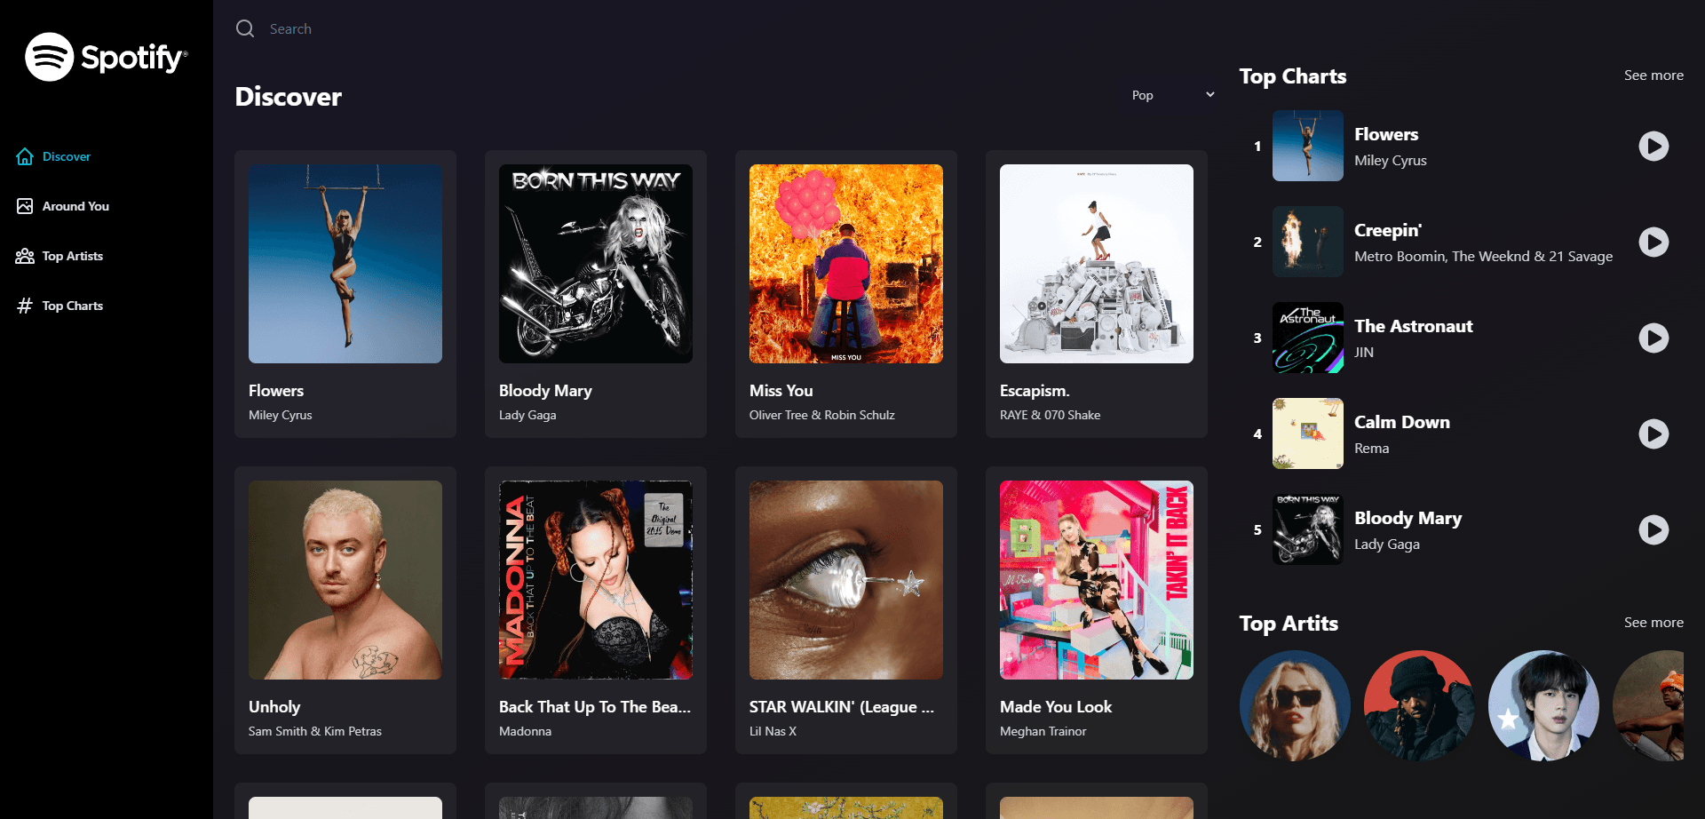Click Creepin' thumbnail in Top Charts
Image resolution: width=1705 pixels, height=819 pixels.
1308,242
